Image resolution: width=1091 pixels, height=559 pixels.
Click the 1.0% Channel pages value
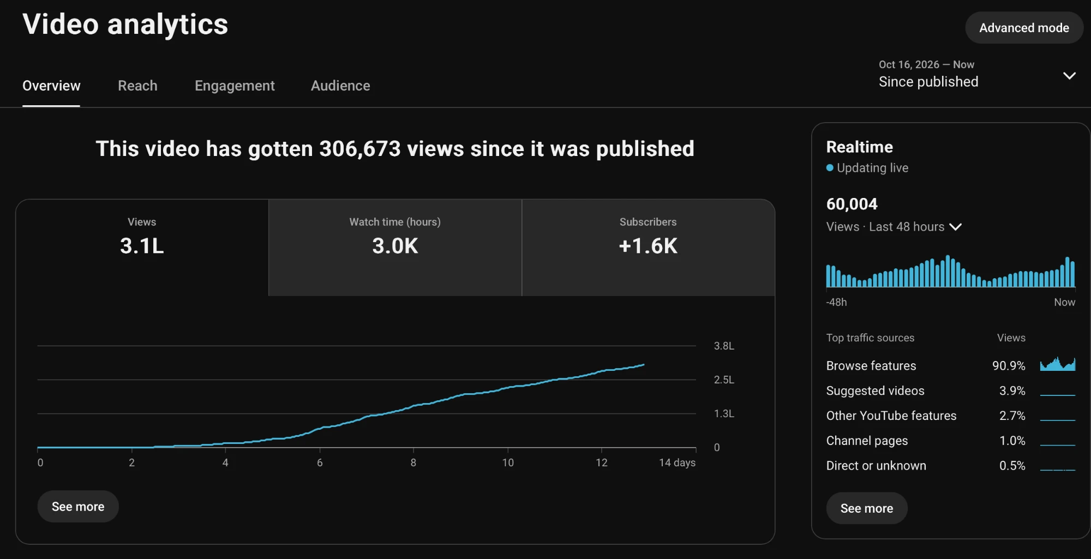(x=1012, y=441)
